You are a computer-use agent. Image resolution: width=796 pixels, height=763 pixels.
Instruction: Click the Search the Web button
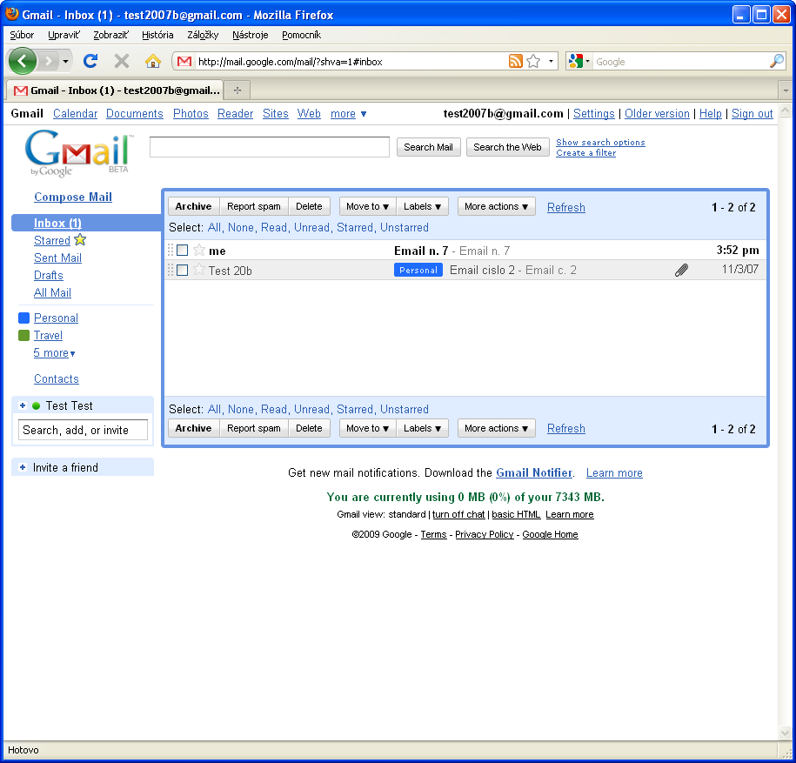click(x=508, y=147)
